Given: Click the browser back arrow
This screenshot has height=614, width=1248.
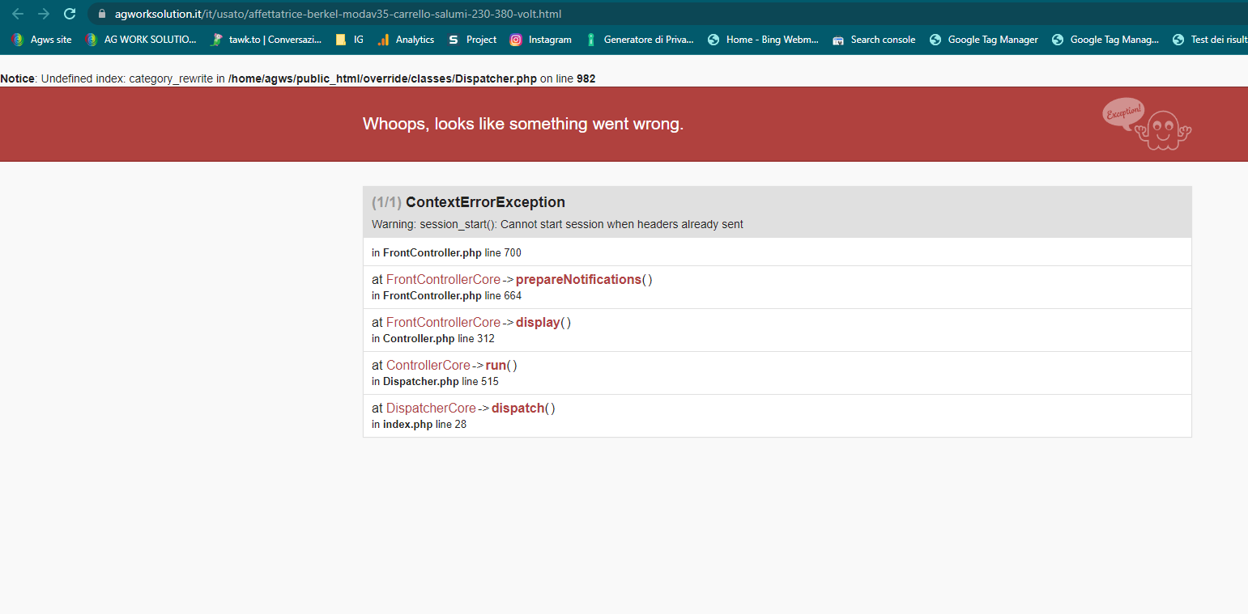Looking at the screenshot, I should point(18,14).
